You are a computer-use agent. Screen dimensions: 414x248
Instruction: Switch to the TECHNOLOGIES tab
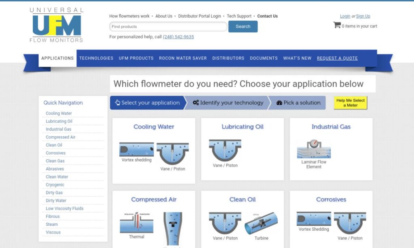(x=96, y=58)
